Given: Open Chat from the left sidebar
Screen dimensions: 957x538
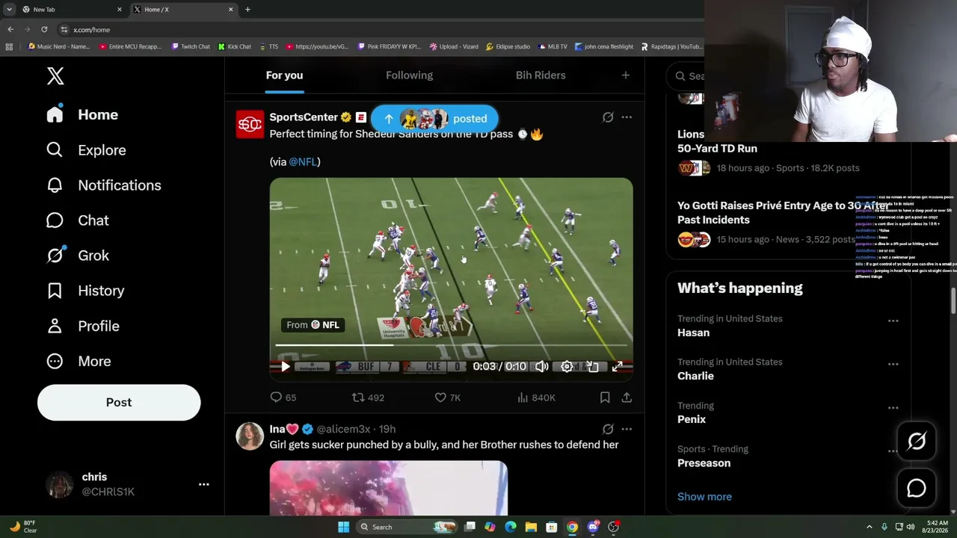Looking at the screenshot, I should pos(77,220).
